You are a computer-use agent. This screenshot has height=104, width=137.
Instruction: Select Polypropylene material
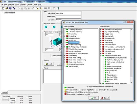[x=112, y=75]
